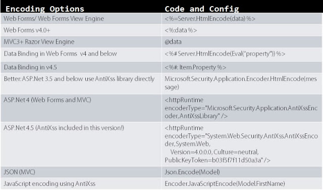Click the Encoder.JavaScriptEncode(Model.FirstName) cell
323x190 pixels.
pyautogui.click(x=225, y=184)
